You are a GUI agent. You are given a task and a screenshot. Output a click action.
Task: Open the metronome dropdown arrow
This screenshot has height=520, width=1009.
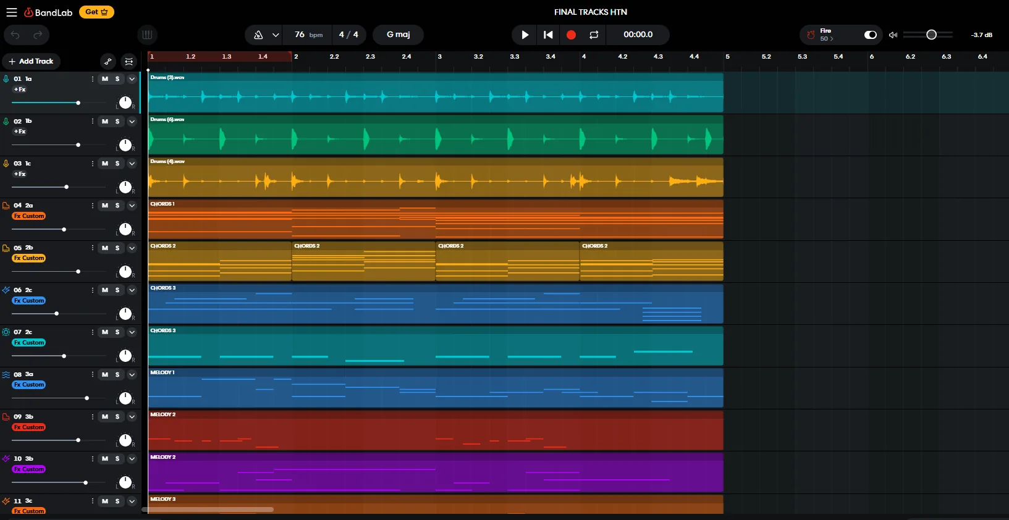point(276,35)
